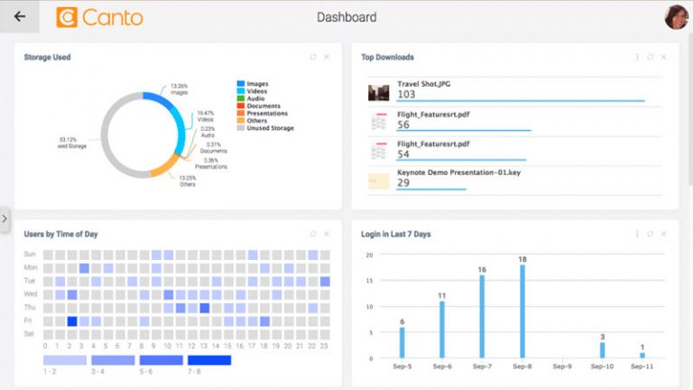The image size is (693, 390).
Task: Close the Storage Used widget
Action: click(x=327, y=57)
